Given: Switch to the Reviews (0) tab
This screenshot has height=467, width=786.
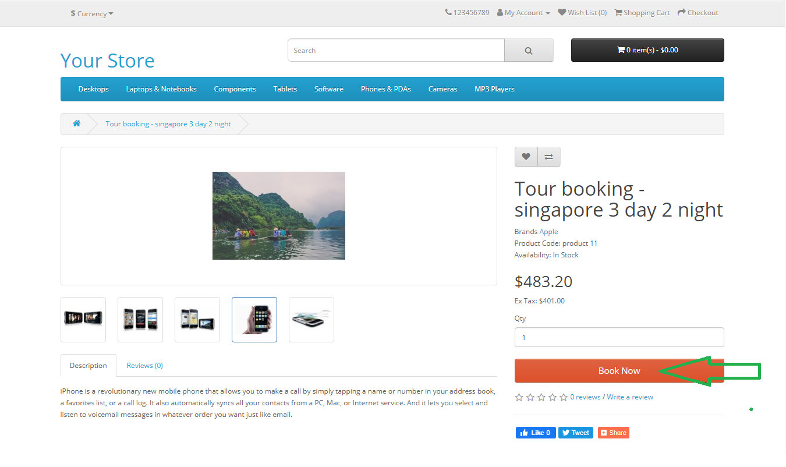Looking at the screenshot, I should (145, 366).
